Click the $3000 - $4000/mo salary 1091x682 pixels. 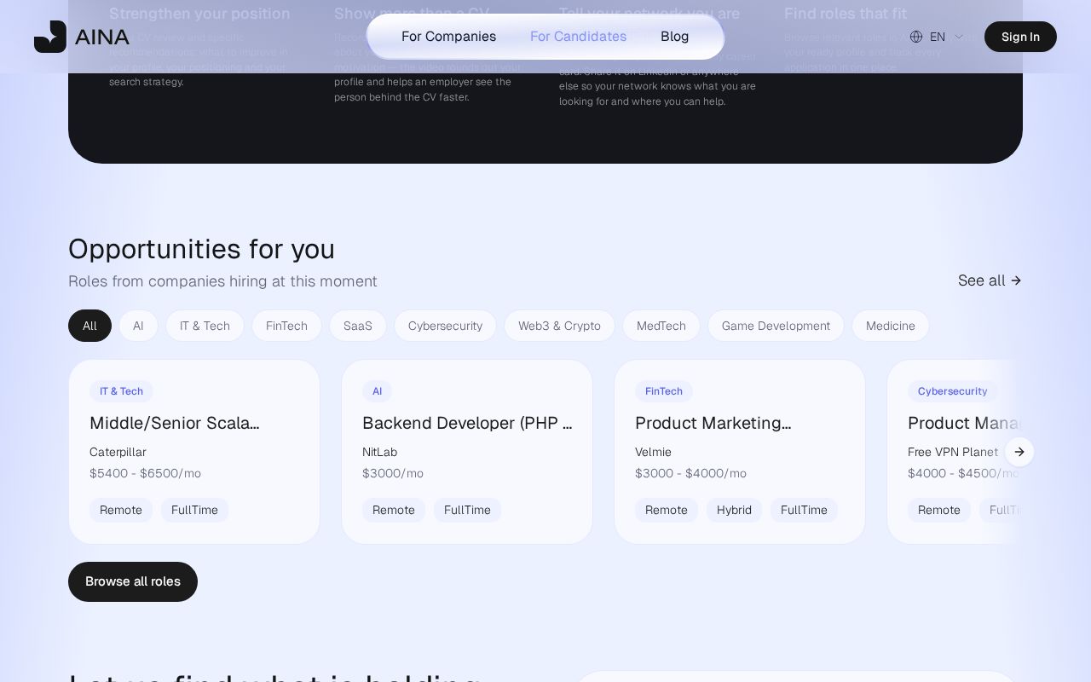[x=690, y=473]
